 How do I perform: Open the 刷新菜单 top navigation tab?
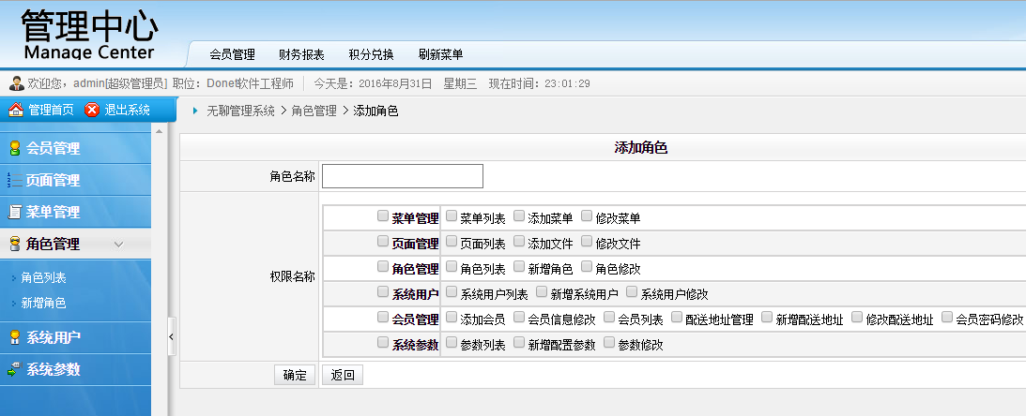(x=441, y=55)
